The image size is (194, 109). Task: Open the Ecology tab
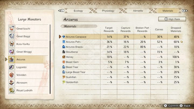click(77, 11)
